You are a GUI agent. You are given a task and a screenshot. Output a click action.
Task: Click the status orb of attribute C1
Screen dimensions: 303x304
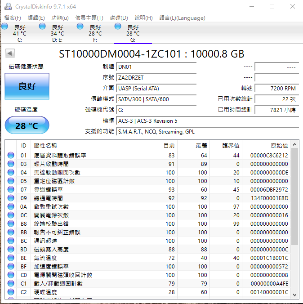[11, 283]
